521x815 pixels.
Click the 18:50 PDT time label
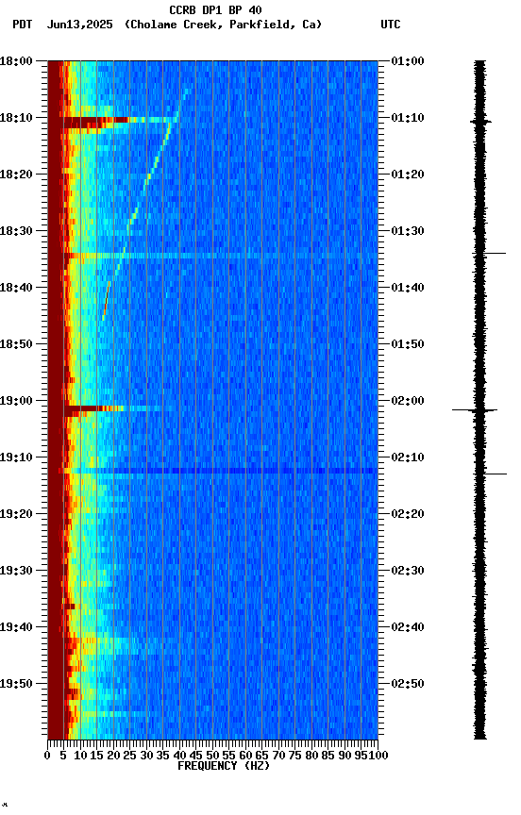click(16, 344)
